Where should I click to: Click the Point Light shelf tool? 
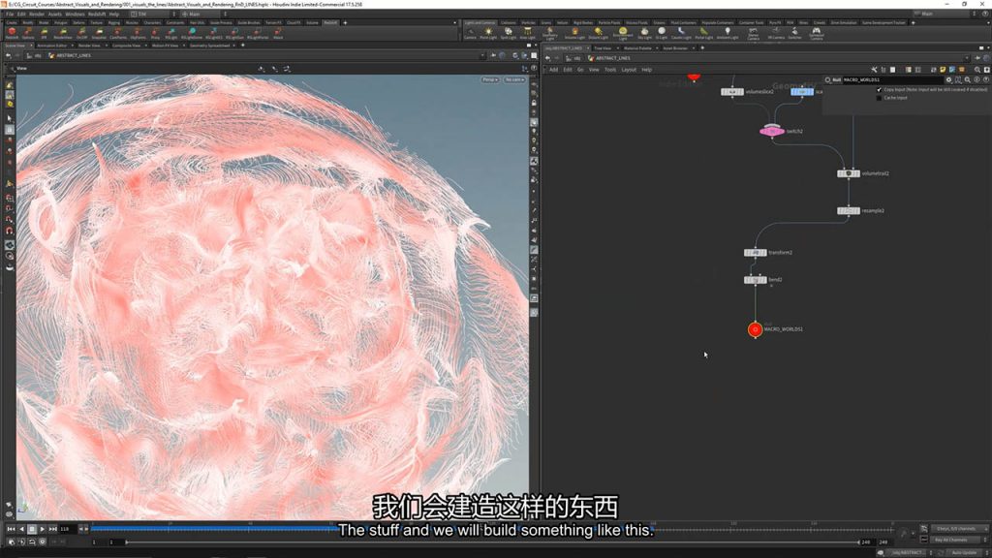click(x=488, y=32)
